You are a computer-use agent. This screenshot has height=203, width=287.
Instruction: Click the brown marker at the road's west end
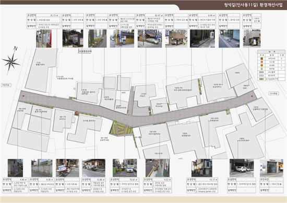[23, 96]
